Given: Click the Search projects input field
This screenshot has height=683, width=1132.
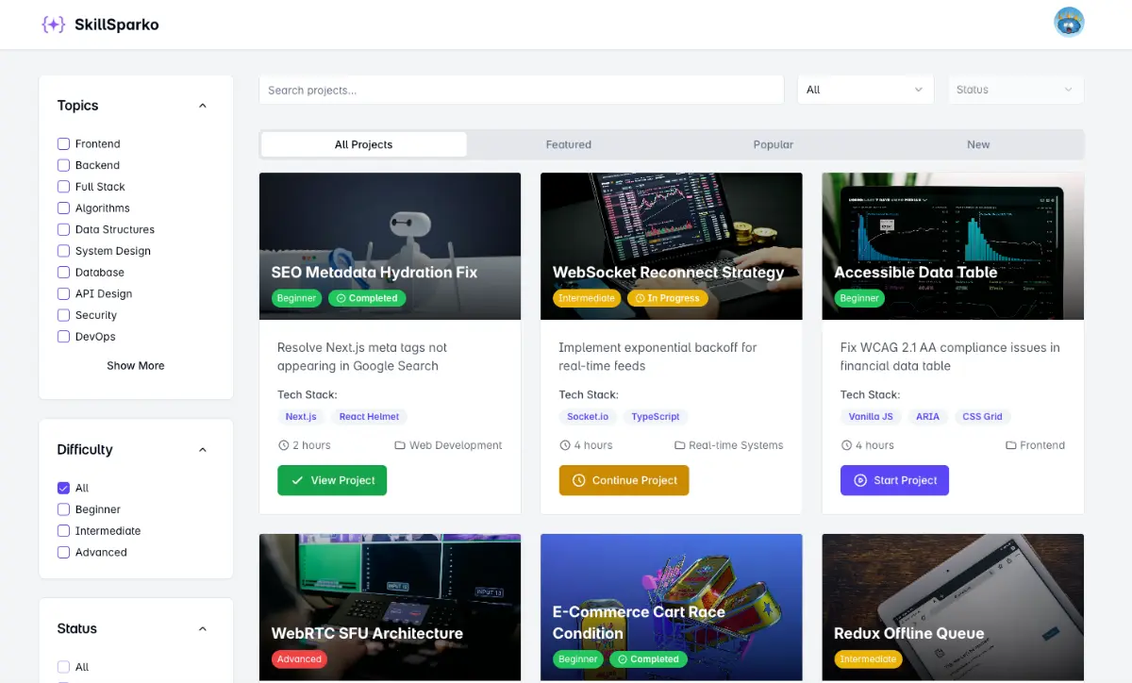Looking at the screenshot, I should click(x=521, y=91).
